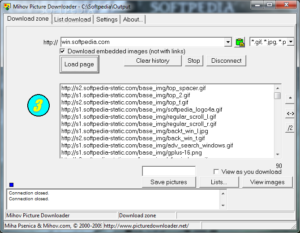This screenshot has width=300, height=233.
Task: Click Clear history button
Action: (153, 60)
